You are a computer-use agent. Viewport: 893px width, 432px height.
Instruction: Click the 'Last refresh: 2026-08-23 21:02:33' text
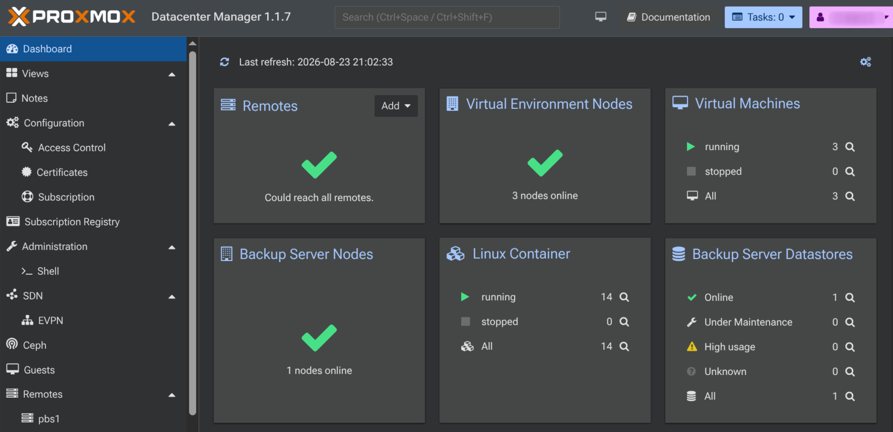(316, 62)
